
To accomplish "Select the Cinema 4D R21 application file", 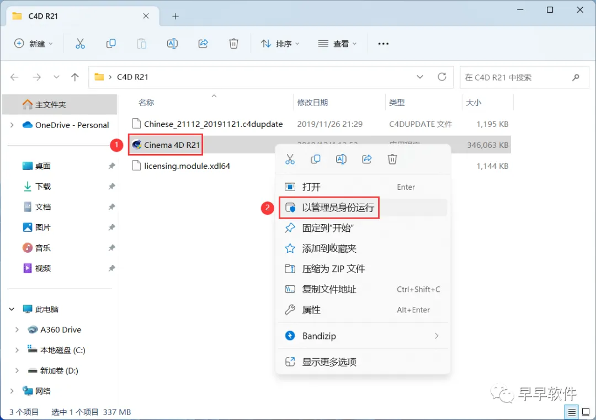I will pyautogui.click(x=172, y=145).
